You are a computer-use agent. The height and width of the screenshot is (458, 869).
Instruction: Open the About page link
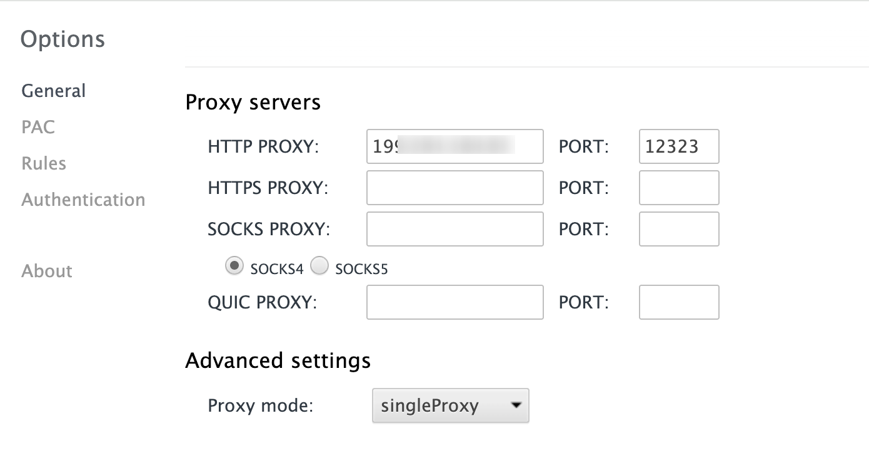coord(47,271)
